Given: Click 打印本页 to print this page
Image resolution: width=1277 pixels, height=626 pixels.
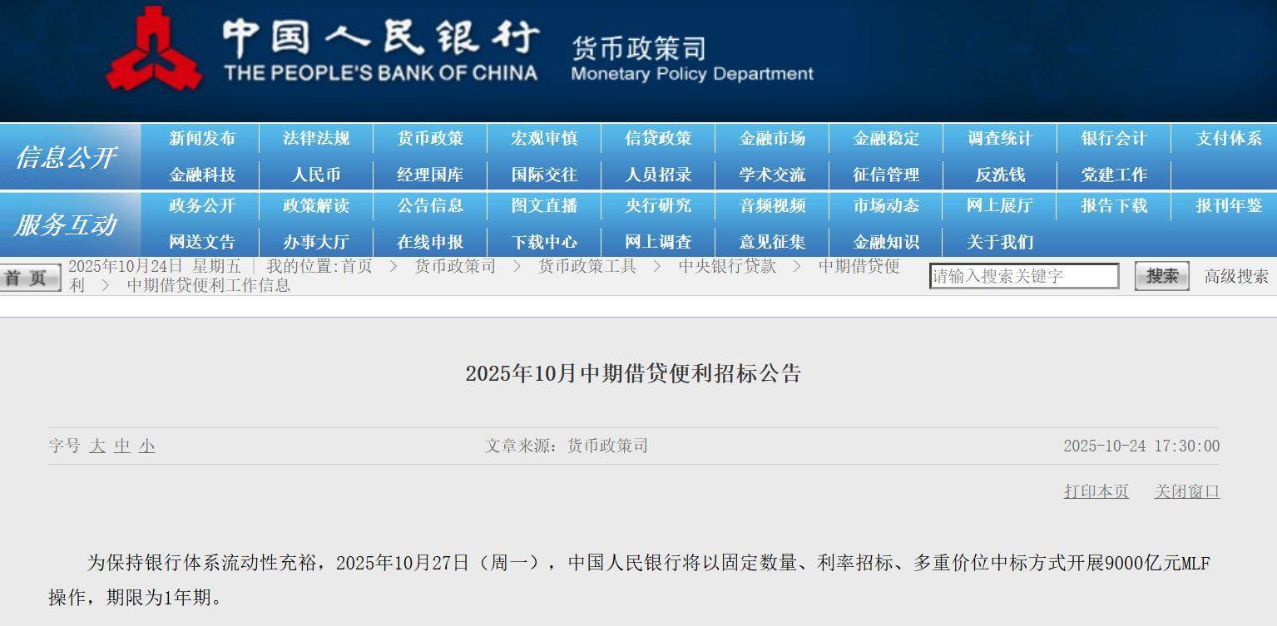Looking at the screenshot, I should (1096, 491).
